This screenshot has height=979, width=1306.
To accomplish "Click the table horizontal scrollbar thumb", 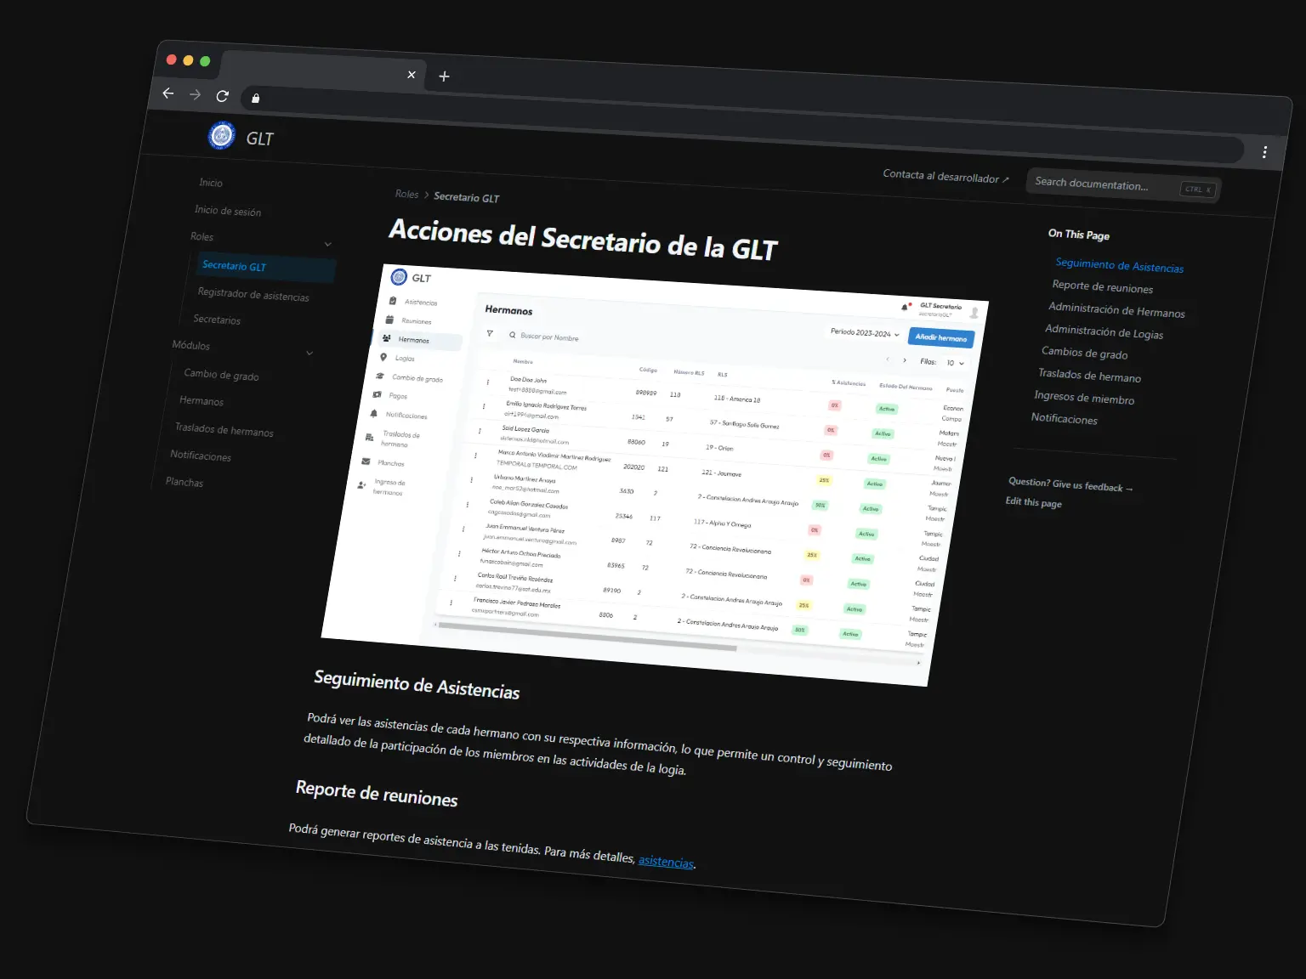I will (587, 637).
